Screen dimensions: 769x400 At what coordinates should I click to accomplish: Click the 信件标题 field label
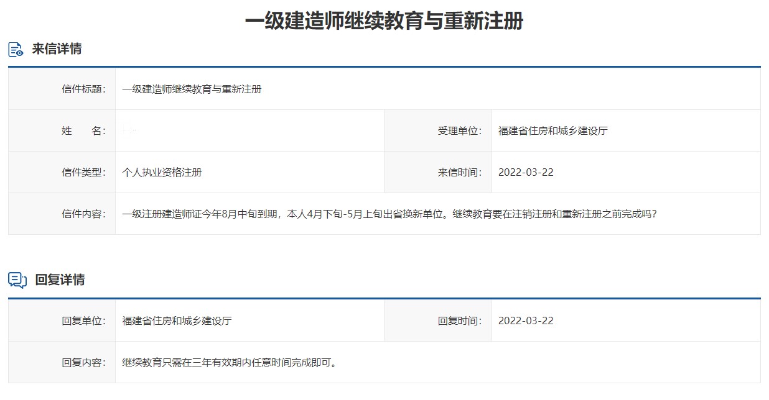pyautogui.click(x=83, y=89)
